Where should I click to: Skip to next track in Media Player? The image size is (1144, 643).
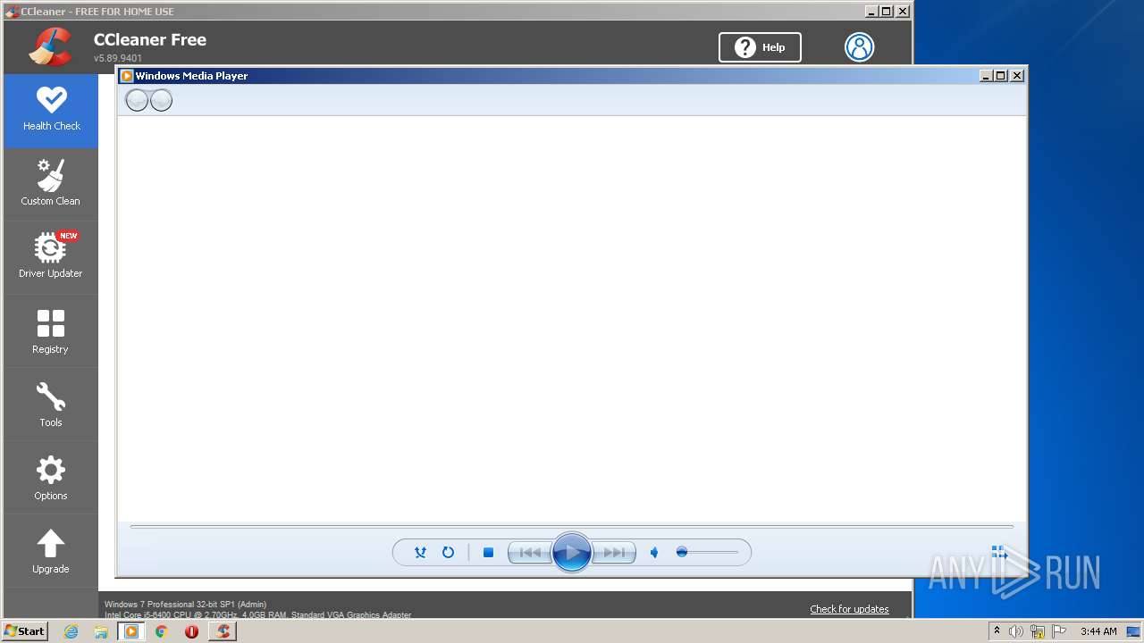614,553
